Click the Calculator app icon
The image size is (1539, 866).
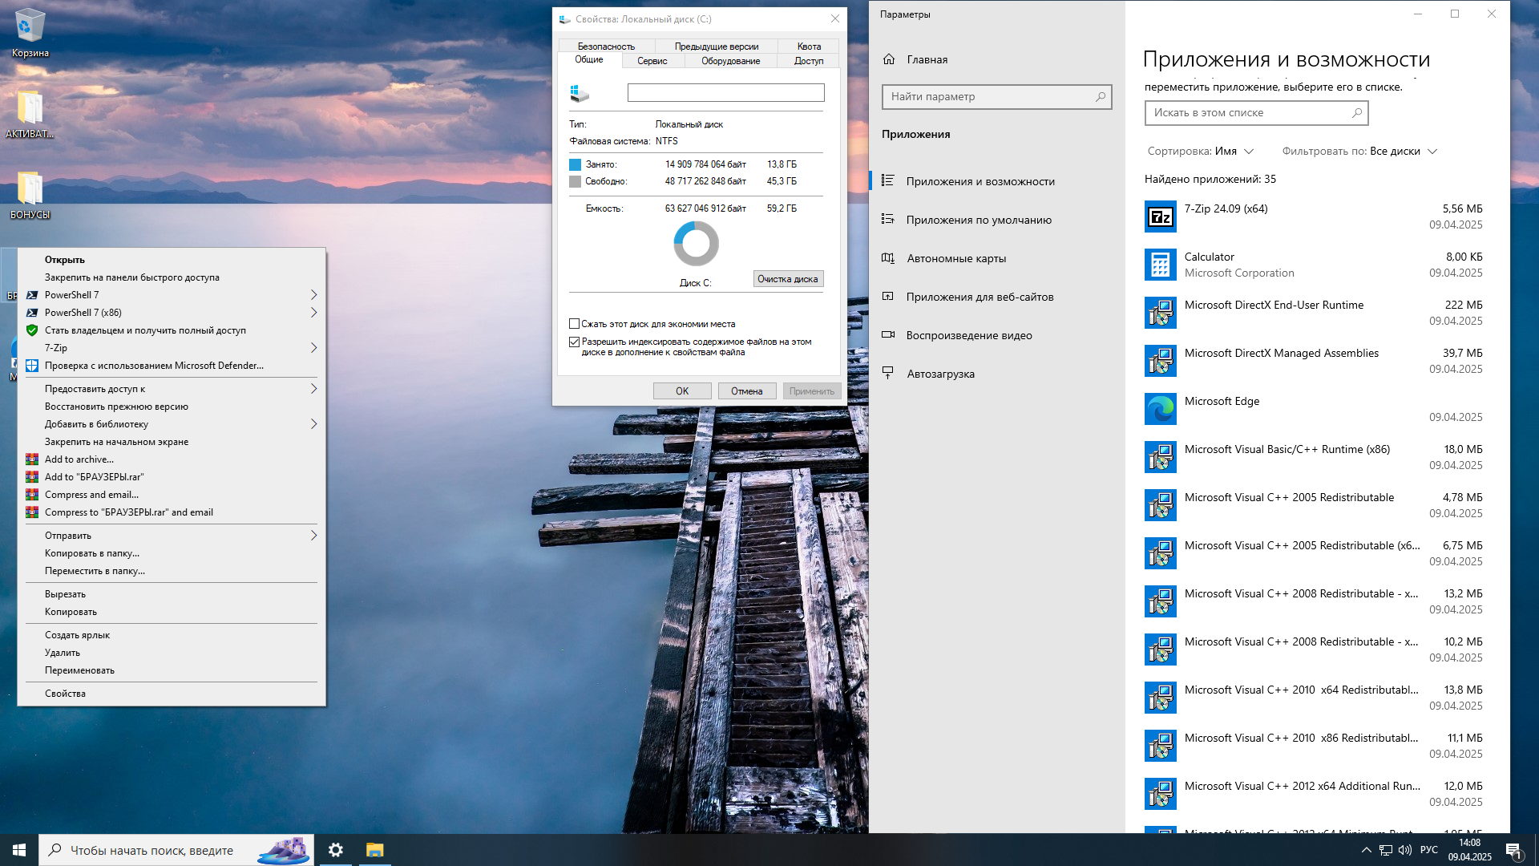(x=1160, y=265)
